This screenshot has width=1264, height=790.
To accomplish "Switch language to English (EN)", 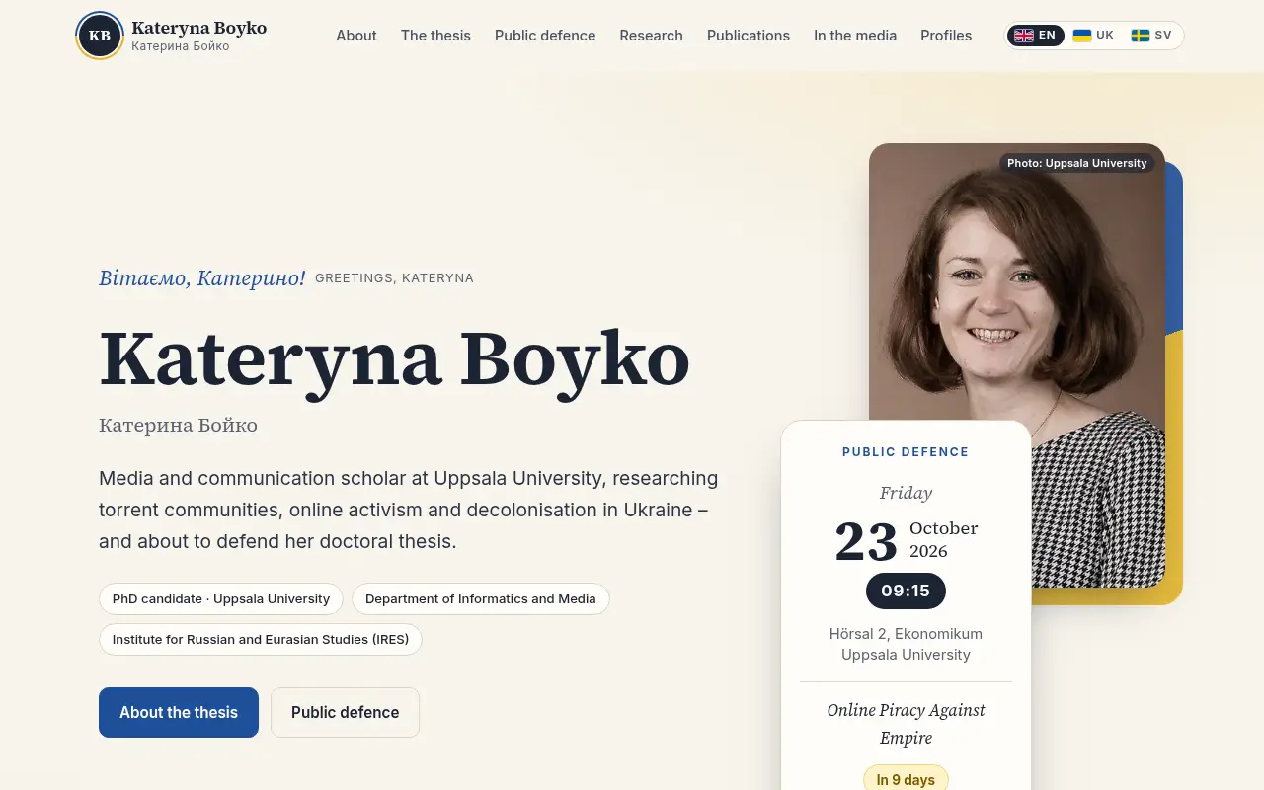I will pyautogui.click(x=1035, y=36).
